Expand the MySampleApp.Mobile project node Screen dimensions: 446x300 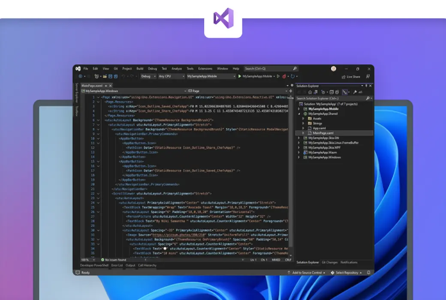pyautogui.click(x=298, y=108)
